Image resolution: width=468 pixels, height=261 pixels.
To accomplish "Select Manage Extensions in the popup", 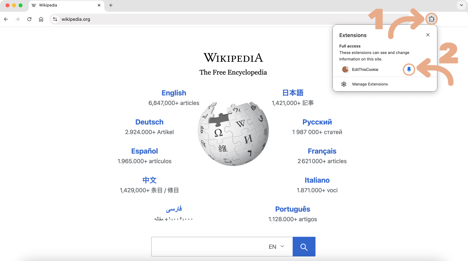I will [x=370, y=84].
